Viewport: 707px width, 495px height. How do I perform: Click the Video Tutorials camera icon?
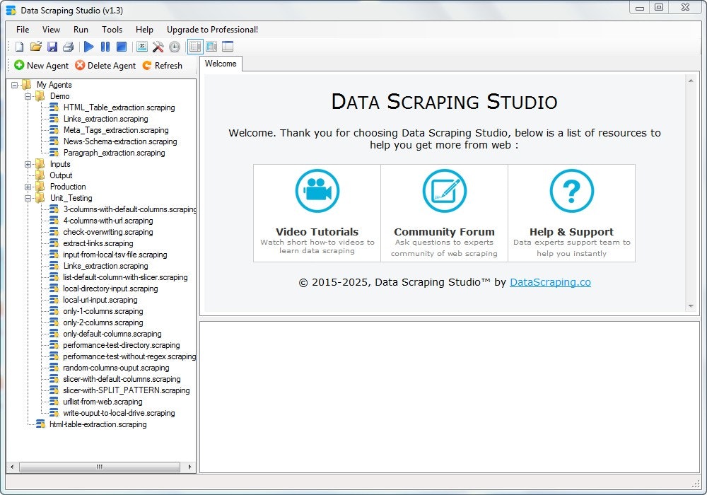click(x=317, y=191)
